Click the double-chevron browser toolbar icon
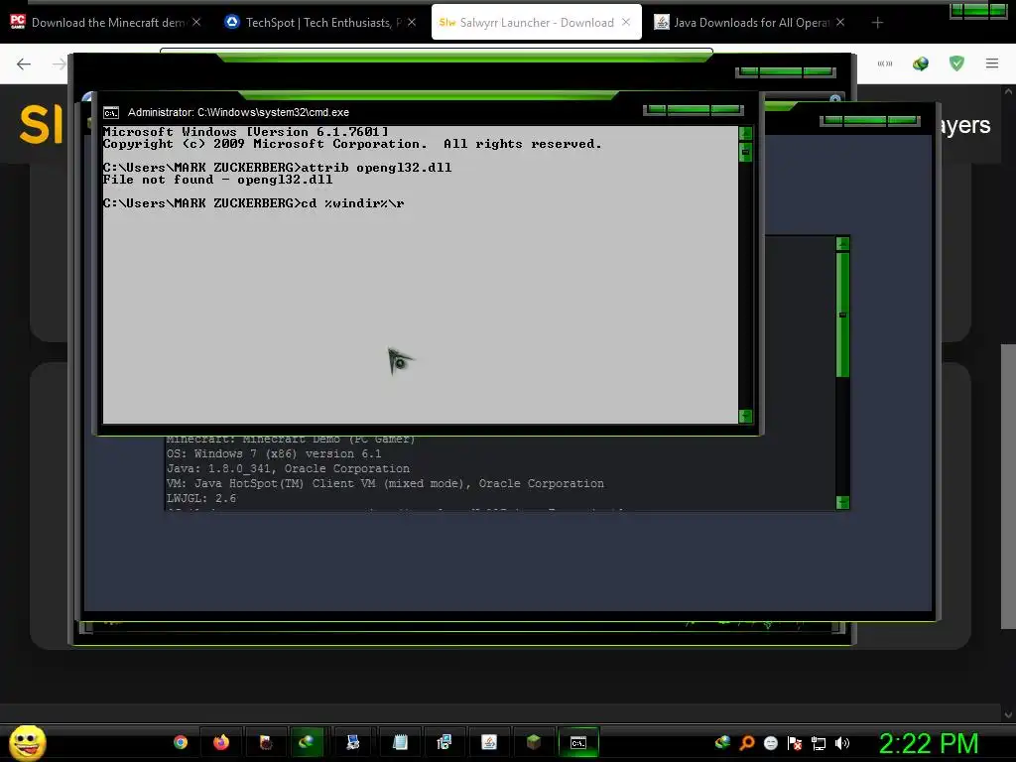1016x762 pixels. point(884,63)
